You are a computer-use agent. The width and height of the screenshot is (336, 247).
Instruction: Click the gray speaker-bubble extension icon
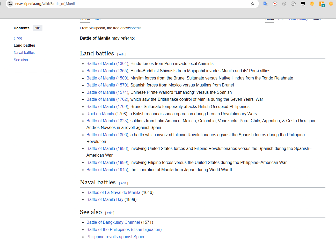[x=293, y=4]
